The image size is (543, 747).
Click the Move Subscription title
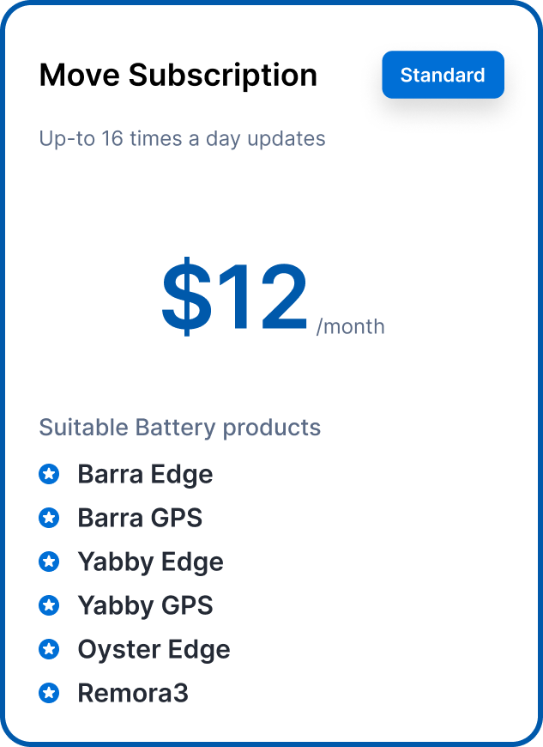pyautogui.click(x=178, y=76)
